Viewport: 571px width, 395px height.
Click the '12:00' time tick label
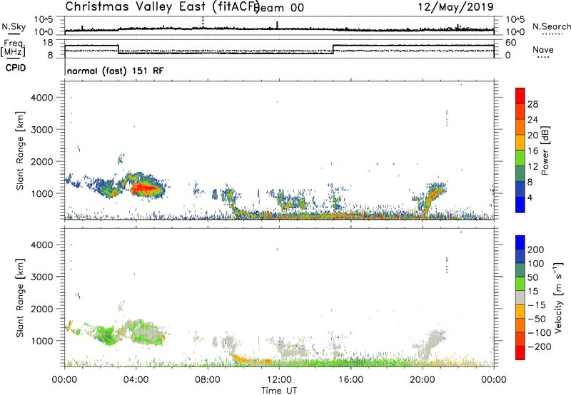[279, 380]
